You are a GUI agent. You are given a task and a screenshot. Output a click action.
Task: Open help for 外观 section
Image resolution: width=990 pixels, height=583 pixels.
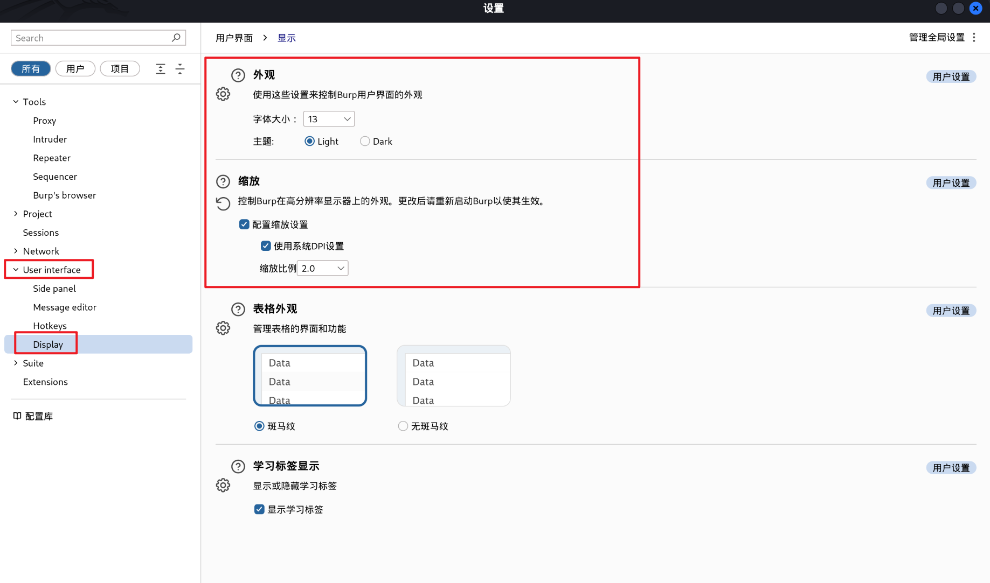tap(238, 75)
